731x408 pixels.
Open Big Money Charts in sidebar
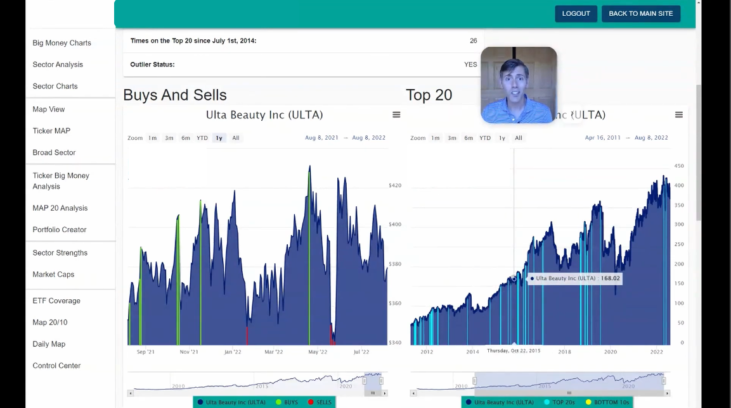coord(62,43)
